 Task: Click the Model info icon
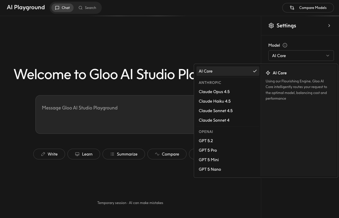tap(285, 45)
